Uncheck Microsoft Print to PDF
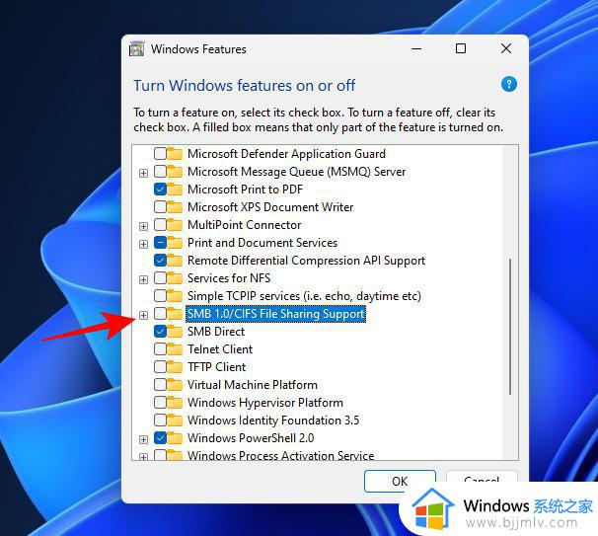Viewport: 598px width, 536px height. coord(160,189)
